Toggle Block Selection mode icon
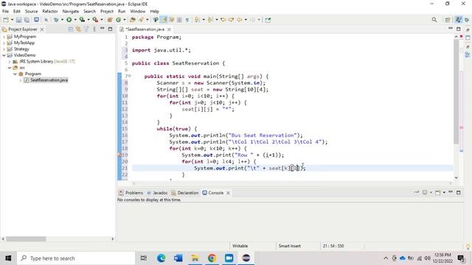This screenshot has height=265, width=472. click(x=179, y=20)
